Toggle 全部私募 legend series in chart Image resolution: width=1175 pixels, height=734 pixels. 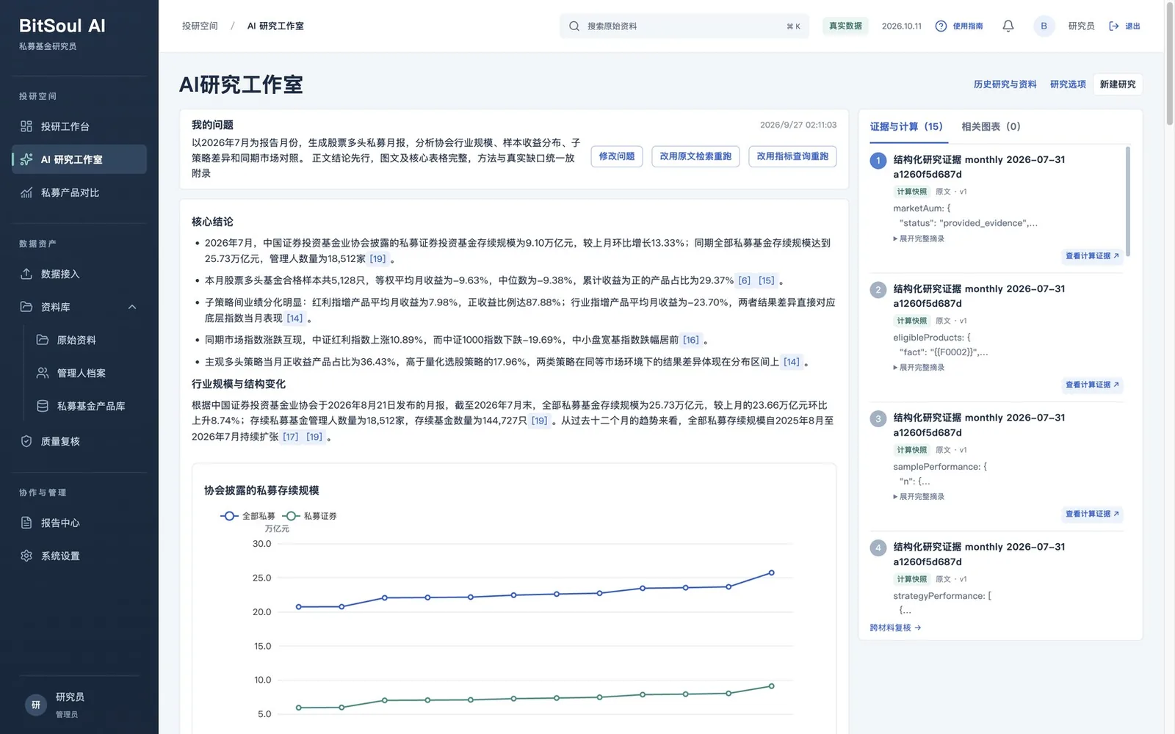pyautogui.click(x=247, y=516)
